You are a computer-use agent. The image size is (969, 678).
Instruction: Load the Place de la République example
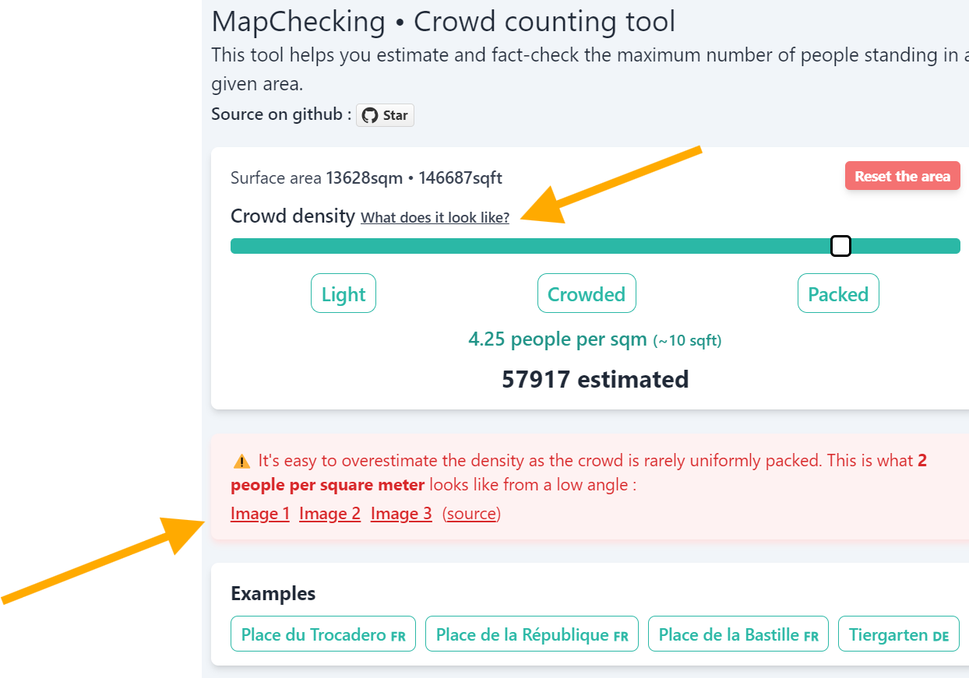532,634
